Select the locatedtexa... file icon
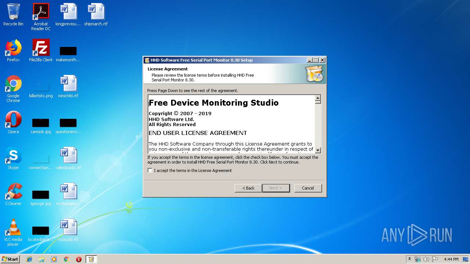Image resolution: width=470 pixels, height=264 pixels. (x=41, y=233)
